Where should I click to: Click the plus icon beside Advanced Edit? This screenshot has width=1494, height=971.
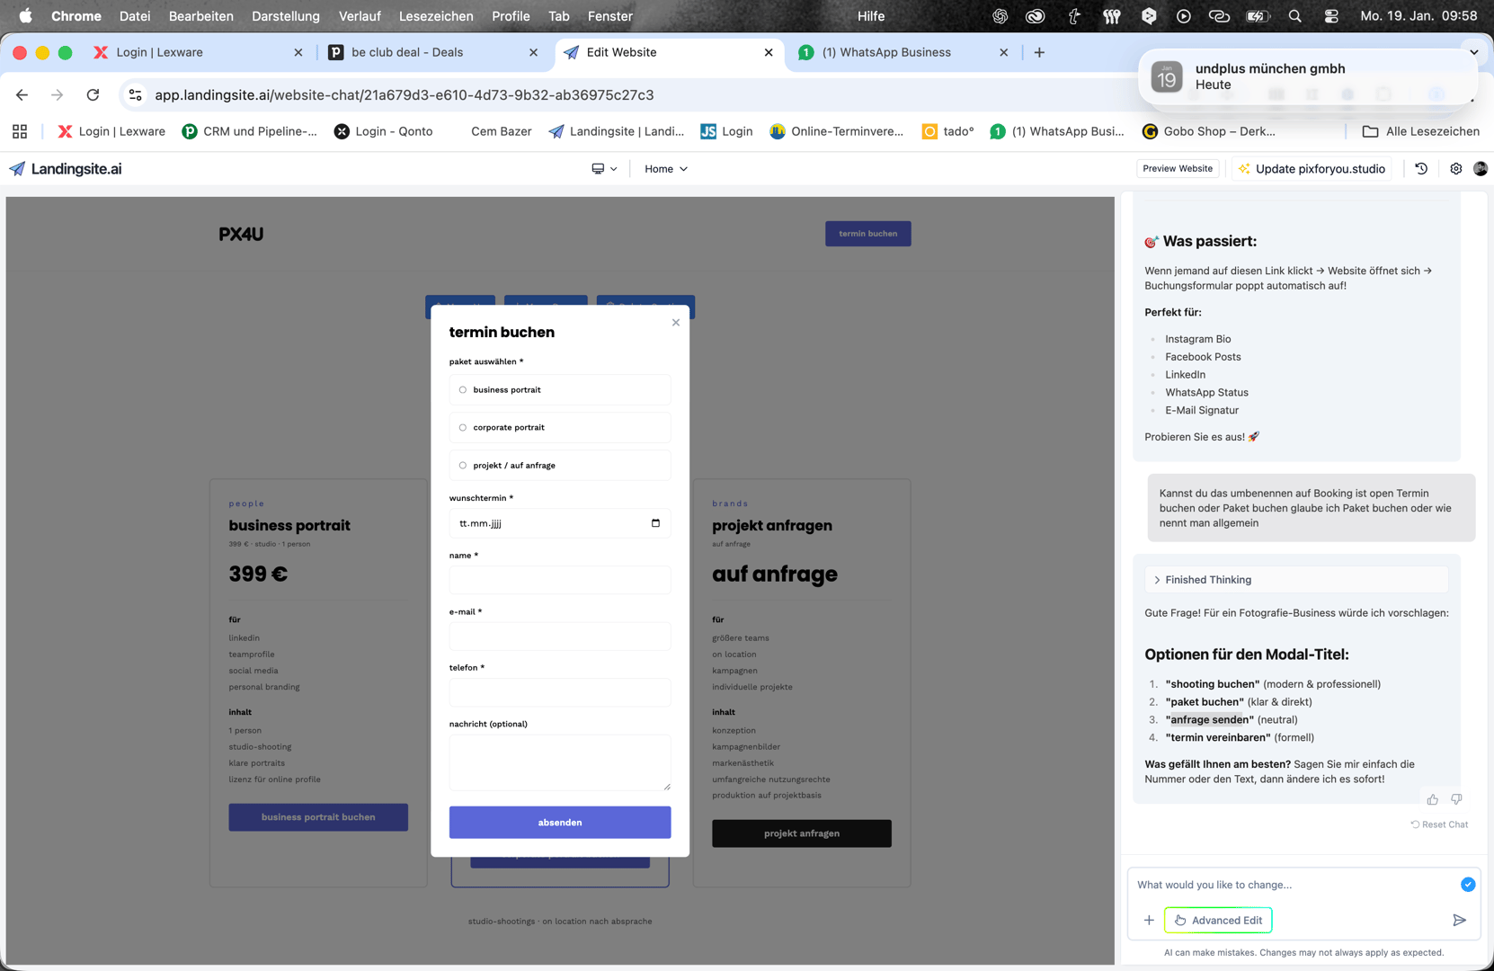[1149, 920]
